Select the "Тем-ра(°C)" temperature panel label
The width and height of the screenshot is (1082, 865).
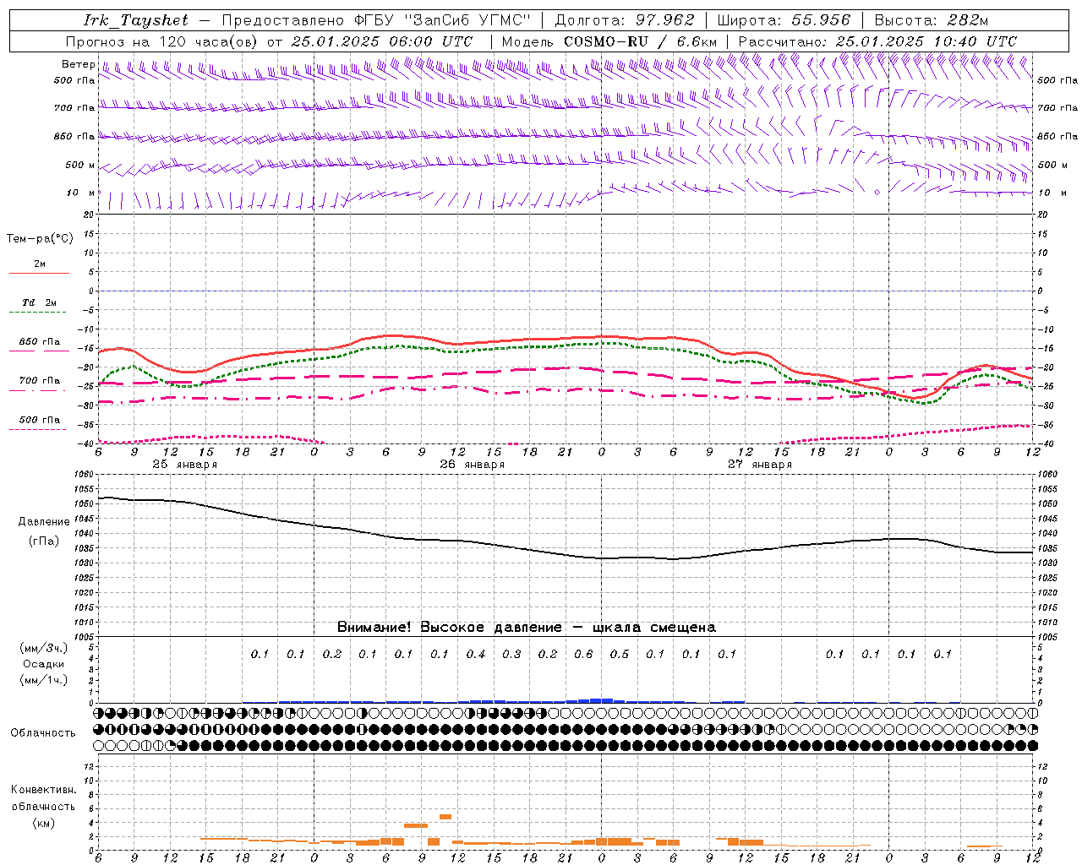[x=40, y=238]
